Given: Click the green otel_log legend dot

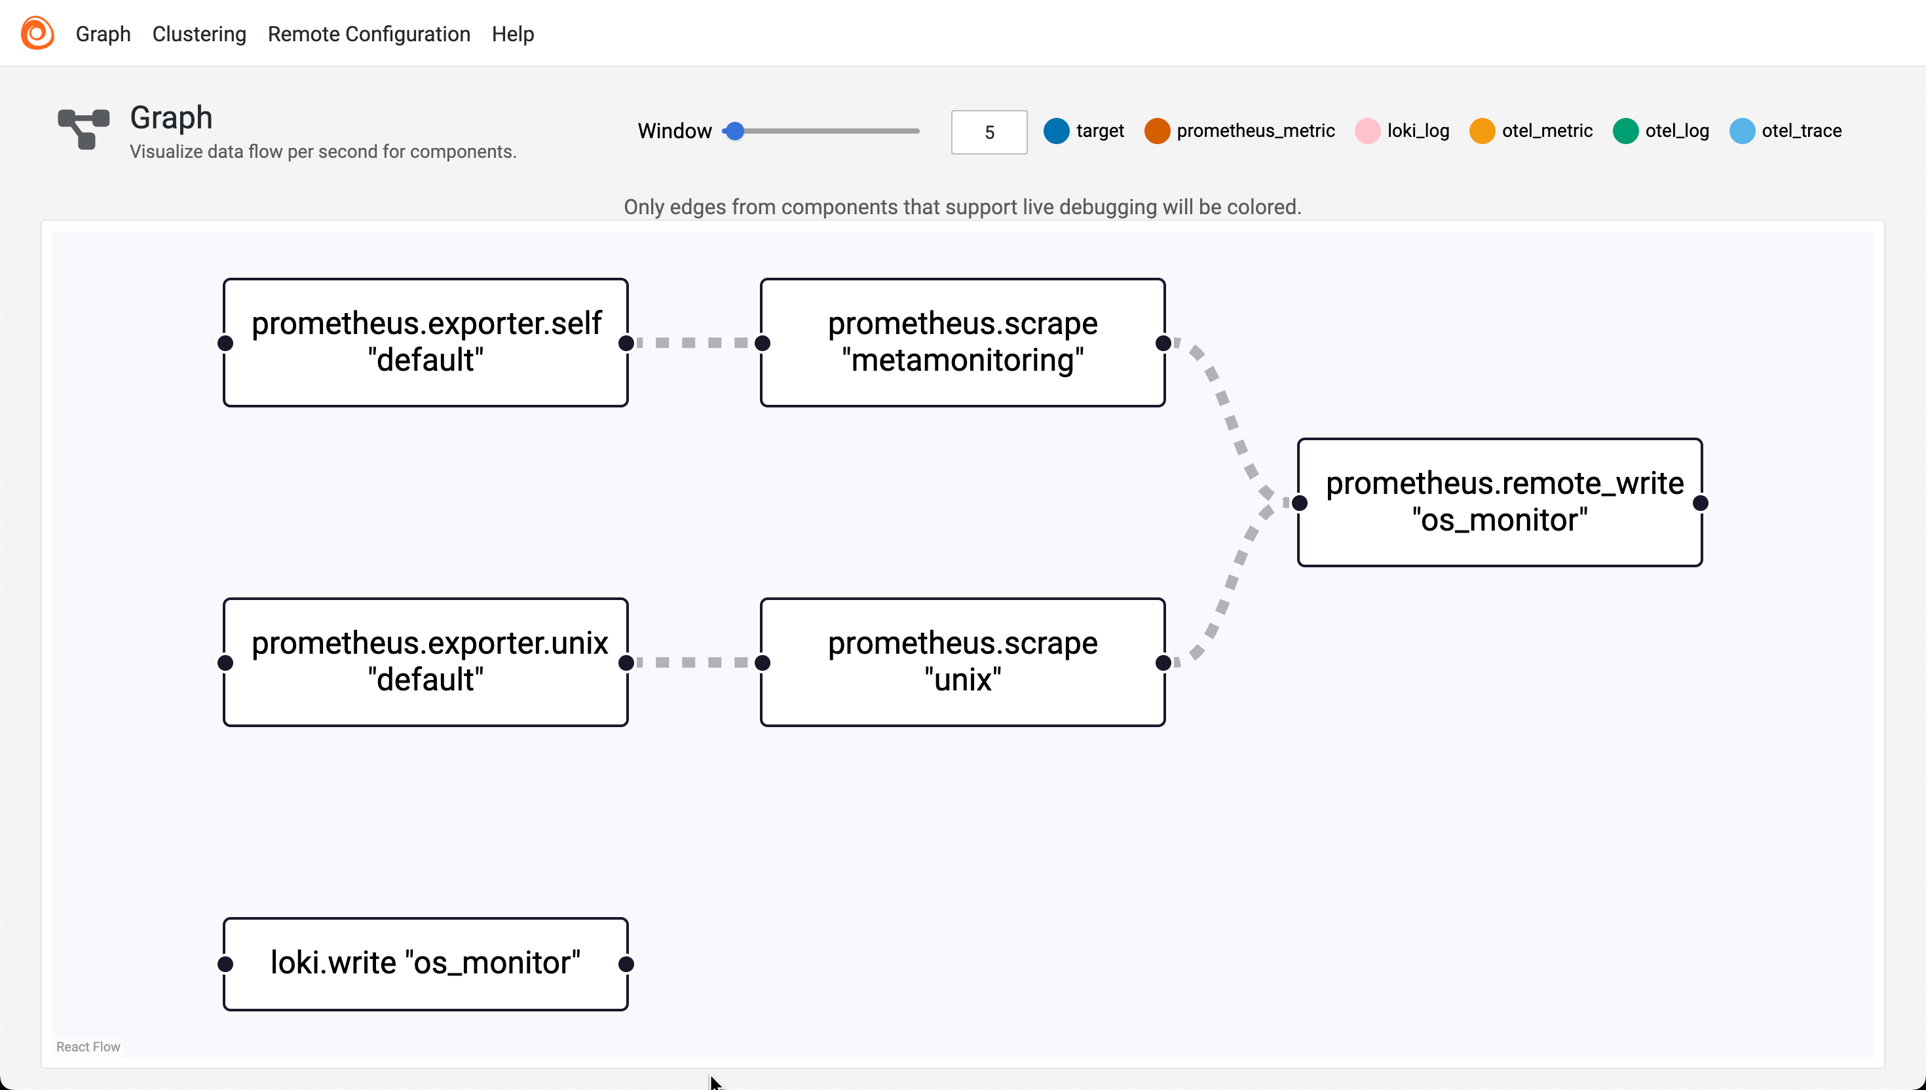Looking at the screenshot, I should (x=1625, y=131).
